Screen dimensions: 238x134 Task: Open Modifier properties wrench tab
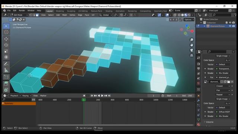click(x=199, y=100)
